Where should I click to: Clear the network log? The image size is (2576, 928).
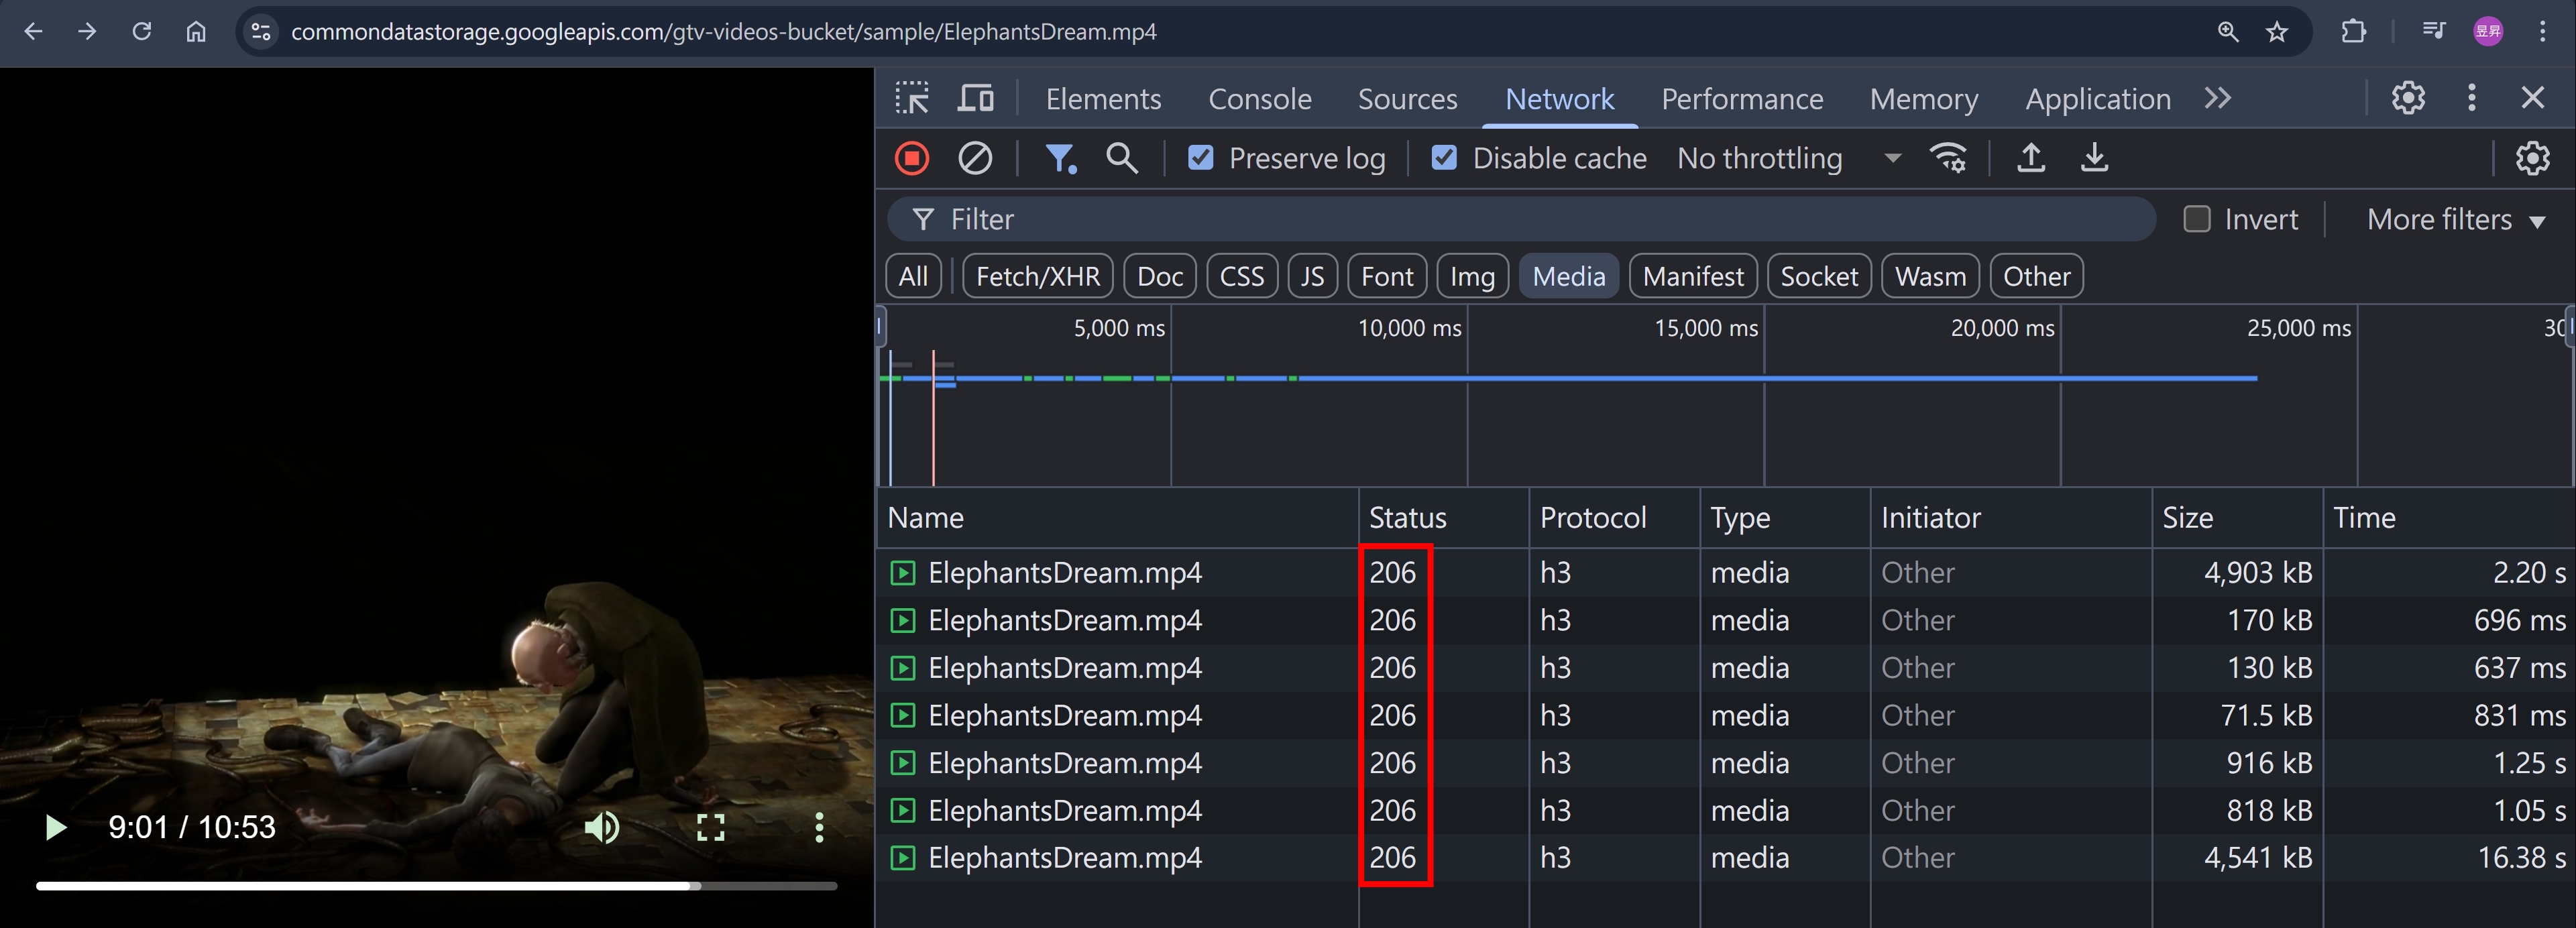click(x=975, y=158)
